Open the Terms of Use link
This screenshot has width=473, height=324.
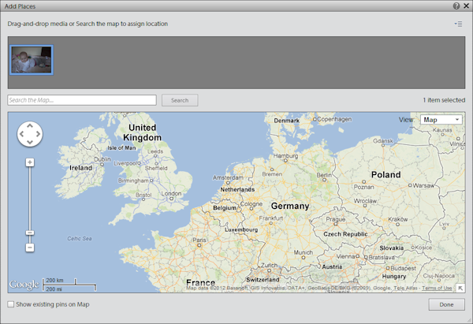pyautogui.click(x=437, y=289)
